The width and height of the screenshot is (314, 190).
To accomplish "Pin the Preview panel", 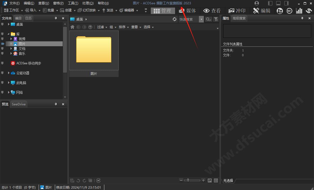I will click(x=56, y=104).
